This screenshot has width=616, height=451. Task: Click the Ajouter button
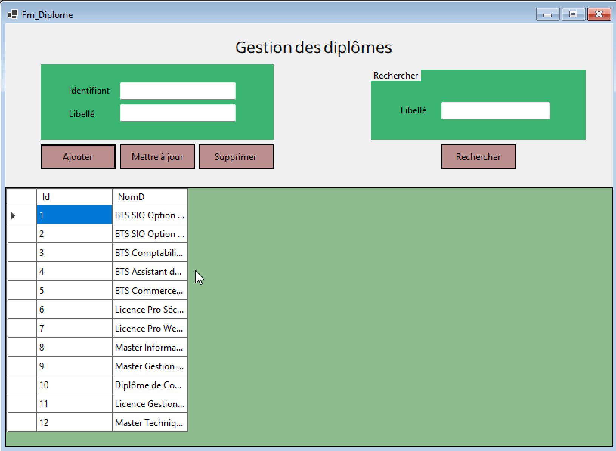tap(78, 157)
